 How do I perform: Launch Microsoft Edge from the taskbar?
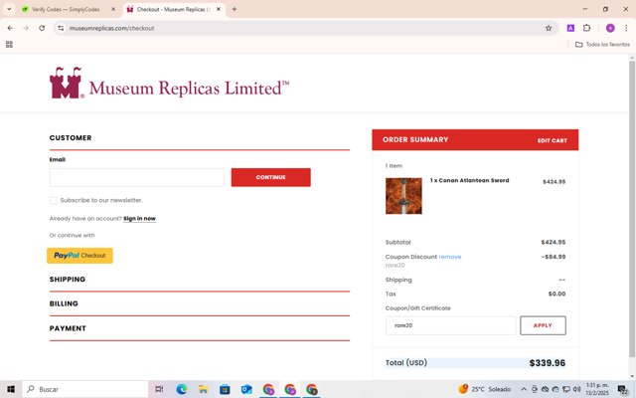click(181, 389)
